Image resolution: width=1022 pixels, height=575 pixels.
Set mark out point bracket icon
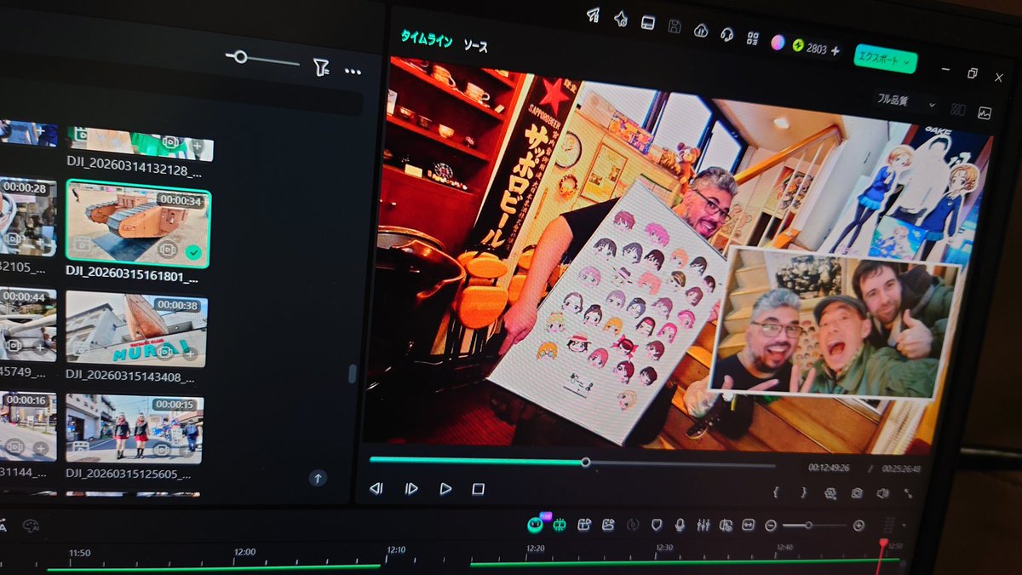[x=803, y=492]
